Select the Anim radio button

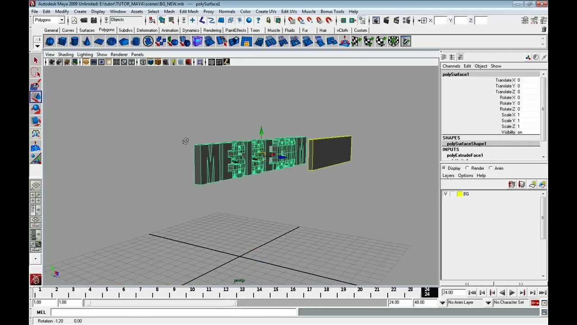491,168
